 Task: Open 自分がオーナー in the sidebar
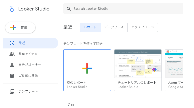[31, 65]
